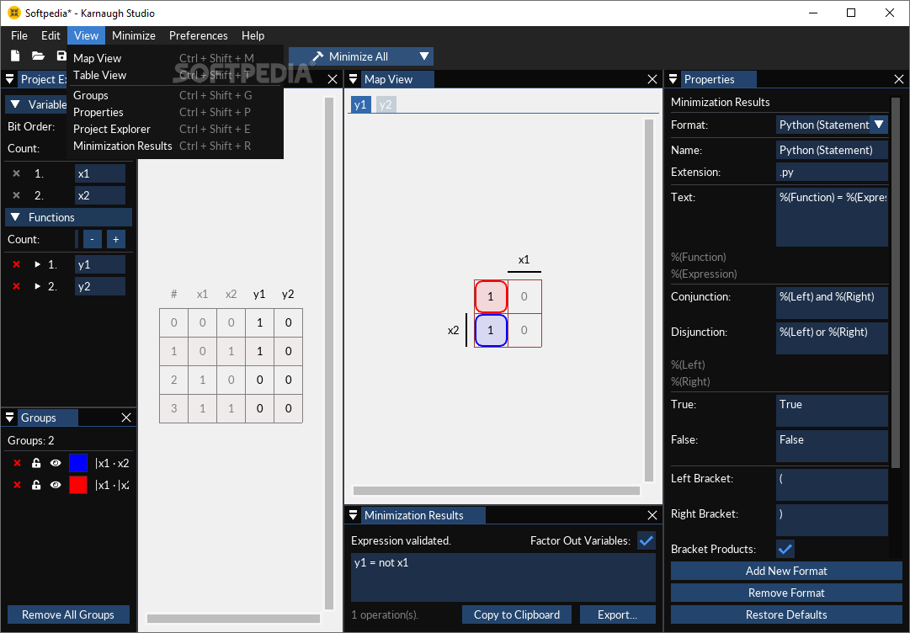Click the Map View vertical scrollbar
This screenshot has width=910, height=633.
(649, 301)
